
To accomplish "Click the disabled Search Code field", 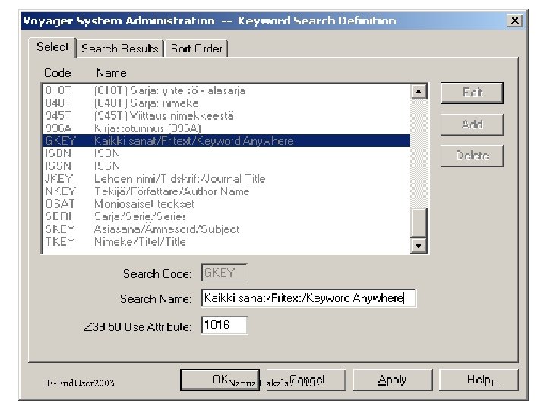I will tap(224, 273).
